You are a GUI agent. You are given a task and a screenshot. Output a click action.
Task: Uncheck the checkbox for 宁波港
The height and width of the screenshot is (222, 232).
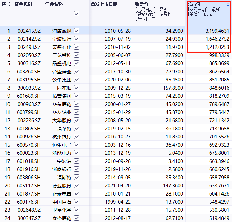77,161
